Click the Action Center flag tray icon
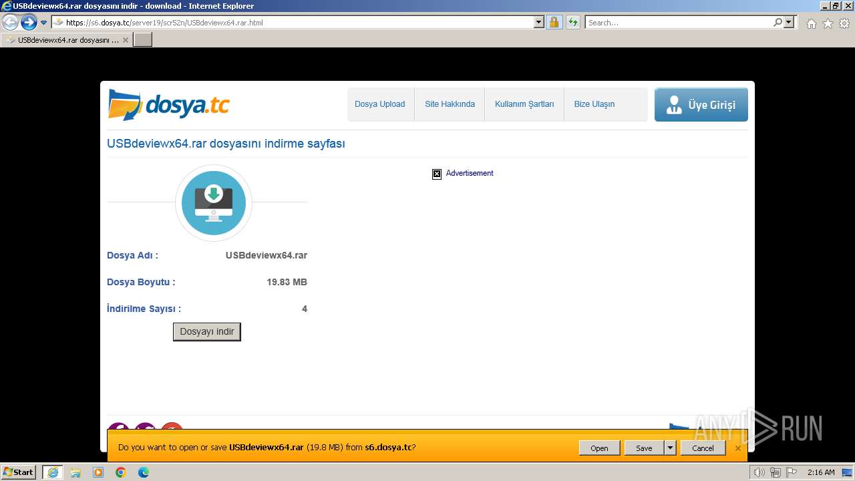 [792, 472]
